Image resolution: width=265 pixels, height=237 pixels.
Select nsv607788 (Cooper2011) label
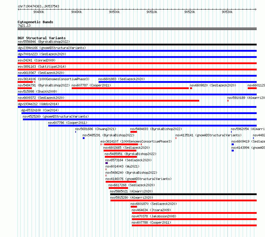(x=151, y=222)
